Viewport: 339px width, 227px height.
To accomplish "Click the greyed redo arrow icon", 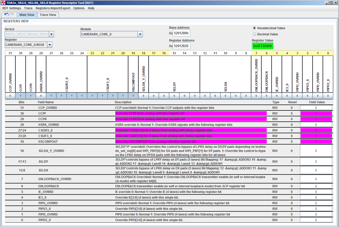I will [12, 15].
